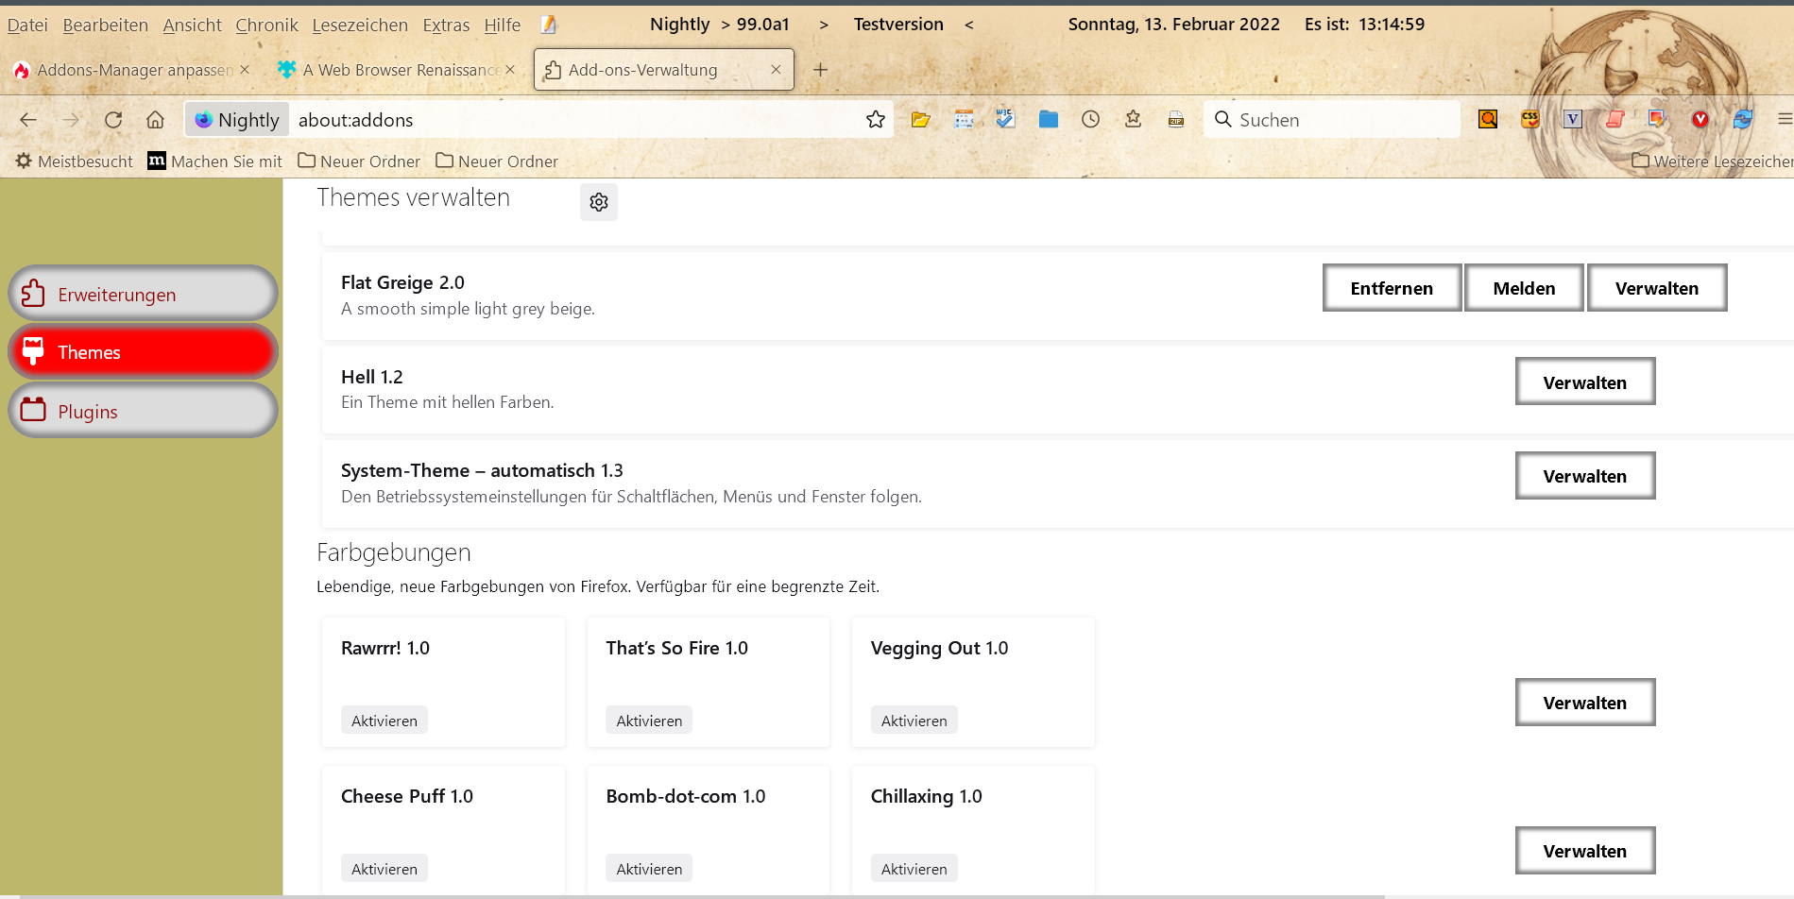Click the notepad icon in menu bar
The width and height of the screenshot is (1794, 899).
pyautogui.click(x=549, y=25)
